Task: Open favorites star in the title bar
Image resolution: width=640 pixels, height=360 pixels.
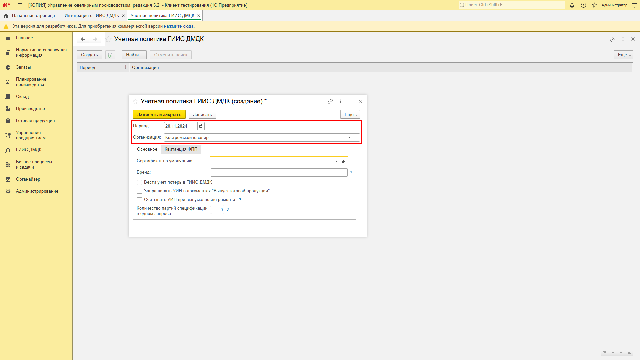Action: tap(595, 5)
